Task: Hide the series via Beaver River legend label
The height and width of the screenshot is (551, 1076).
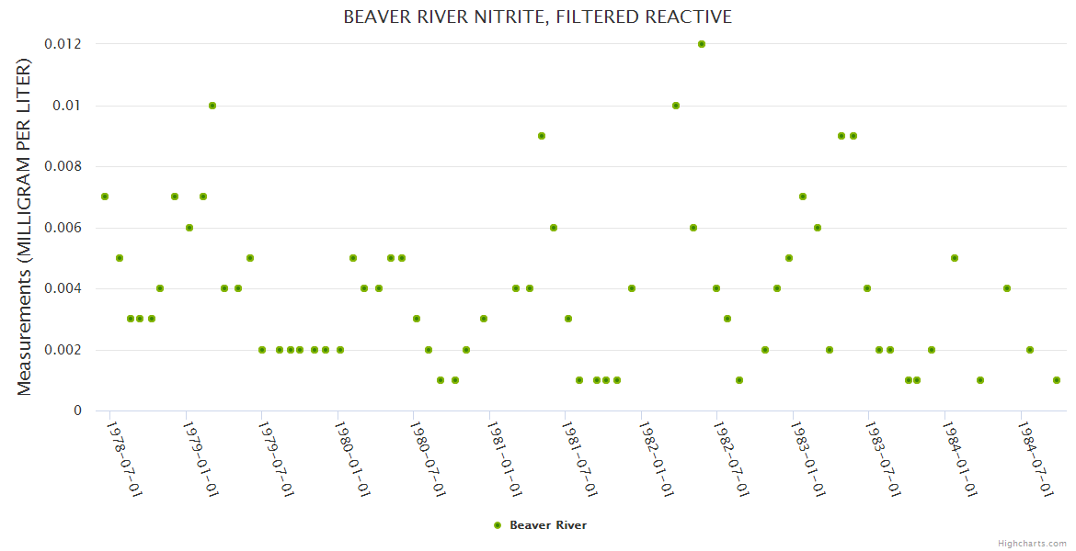Action: [548, 525]
